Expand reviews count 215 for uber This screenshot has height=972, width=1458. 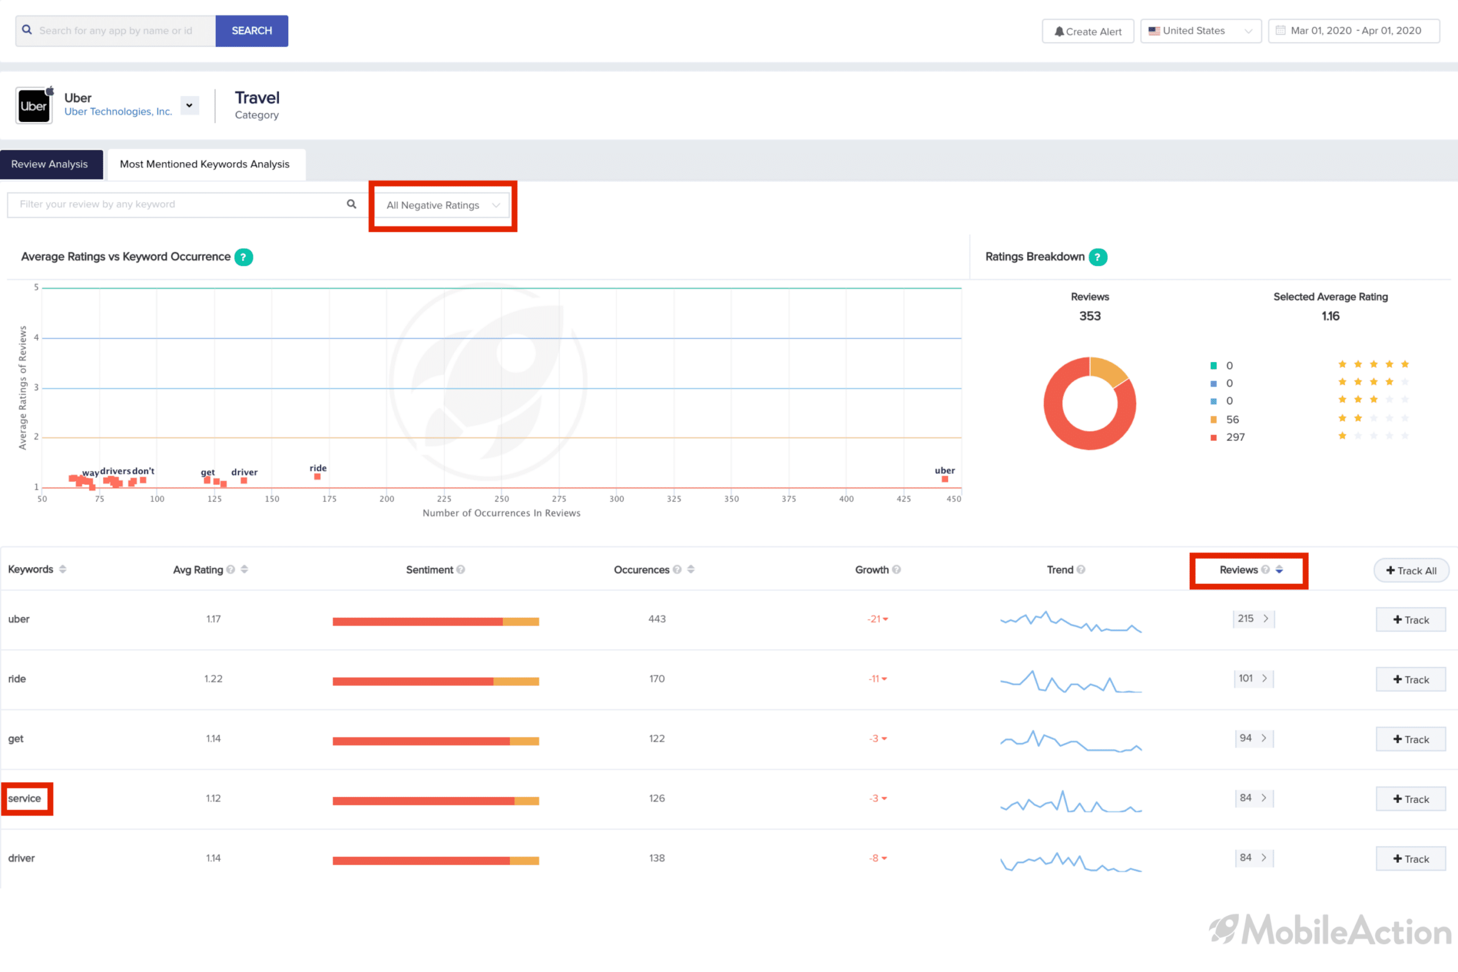pyautogui.click(x=1254, y=618)
